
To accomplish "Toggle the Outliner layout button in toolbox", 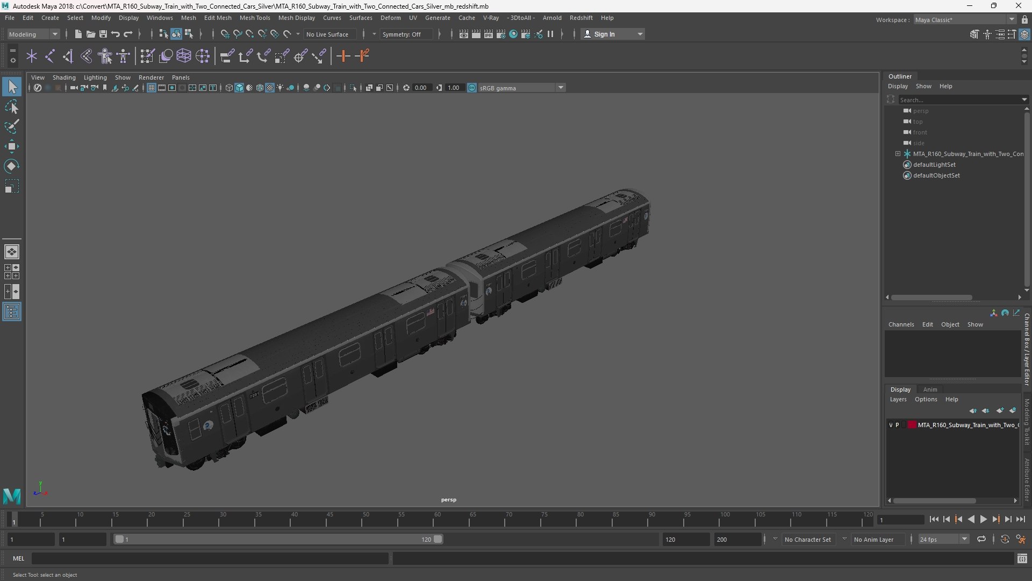I will (x=12, y=312).
